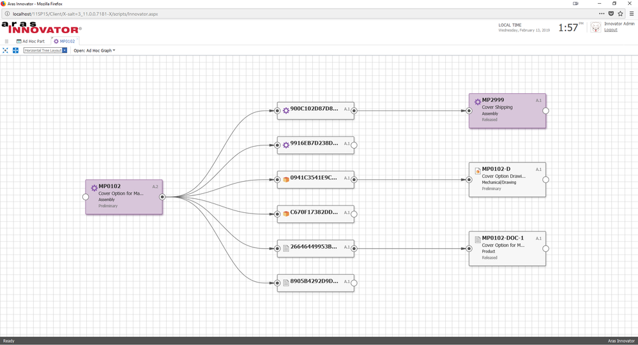The height and width of the screenshot is (345, 638).
Task: Expand the Open: Ad Hoc Graph dropdown
Action: [x=95, y=50]
